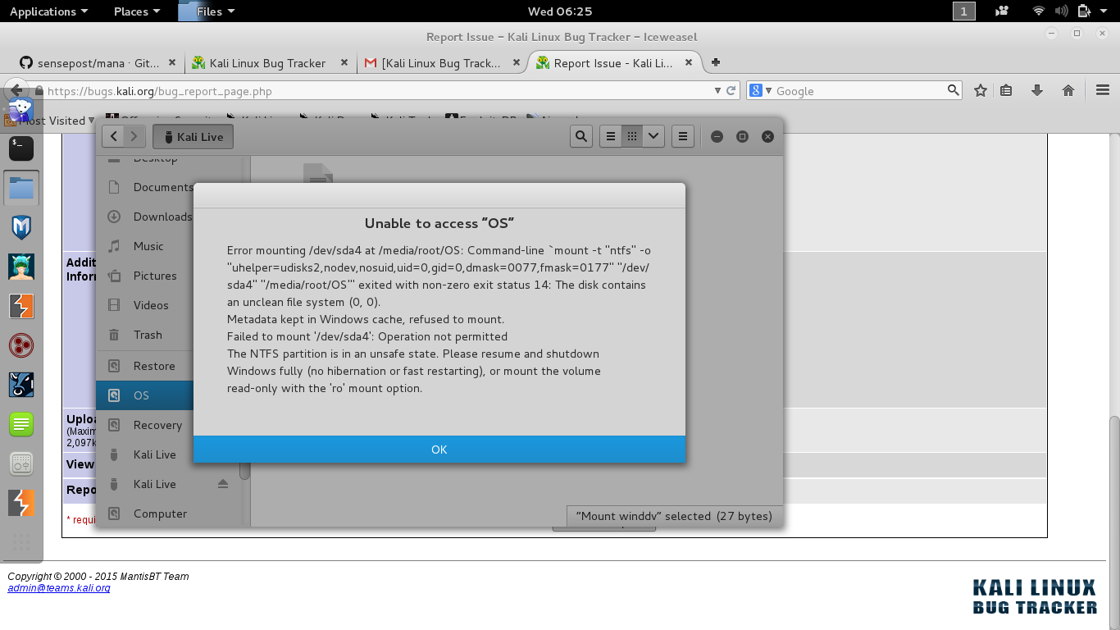Click the volume speaker icon
This screenshot has width=1120, height=630.
1062,11
